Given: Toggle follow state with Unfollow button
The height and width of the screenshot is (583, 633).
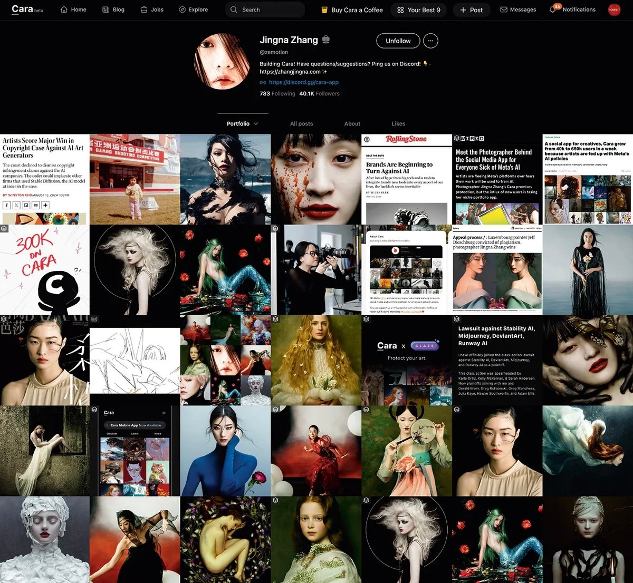Looking at the screenshot, I should click(x=398, y=41).
